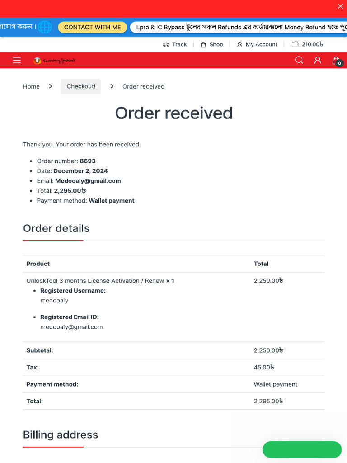Viewport: 347px width, 463px height.
Task: Click the Medooaly@gmail.com email in order summary
Action: pyautogui.click(x=88, y=181)
